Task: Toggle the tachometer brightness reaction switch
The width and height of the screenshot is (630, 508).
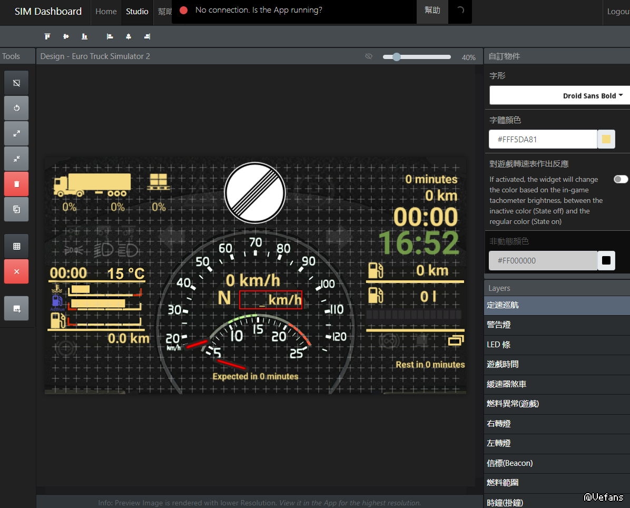Action: 621,179
